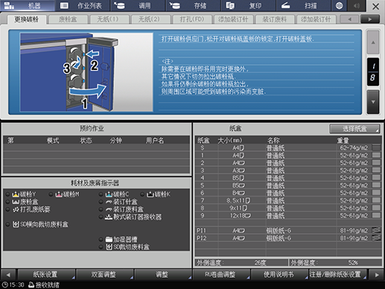Select tray 6 B4 row
Image resolution: width=385 pixels, height=289 pixels.
(288, 193)
